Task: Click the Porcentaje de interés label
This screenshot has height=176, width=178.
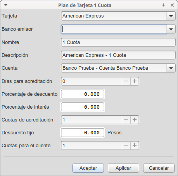Action: 25,107
